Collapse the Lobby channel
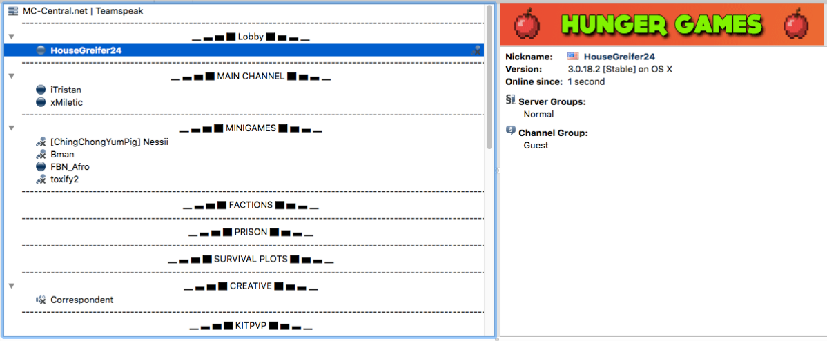Viewport: 827px width, 341px height. [12, 37]
